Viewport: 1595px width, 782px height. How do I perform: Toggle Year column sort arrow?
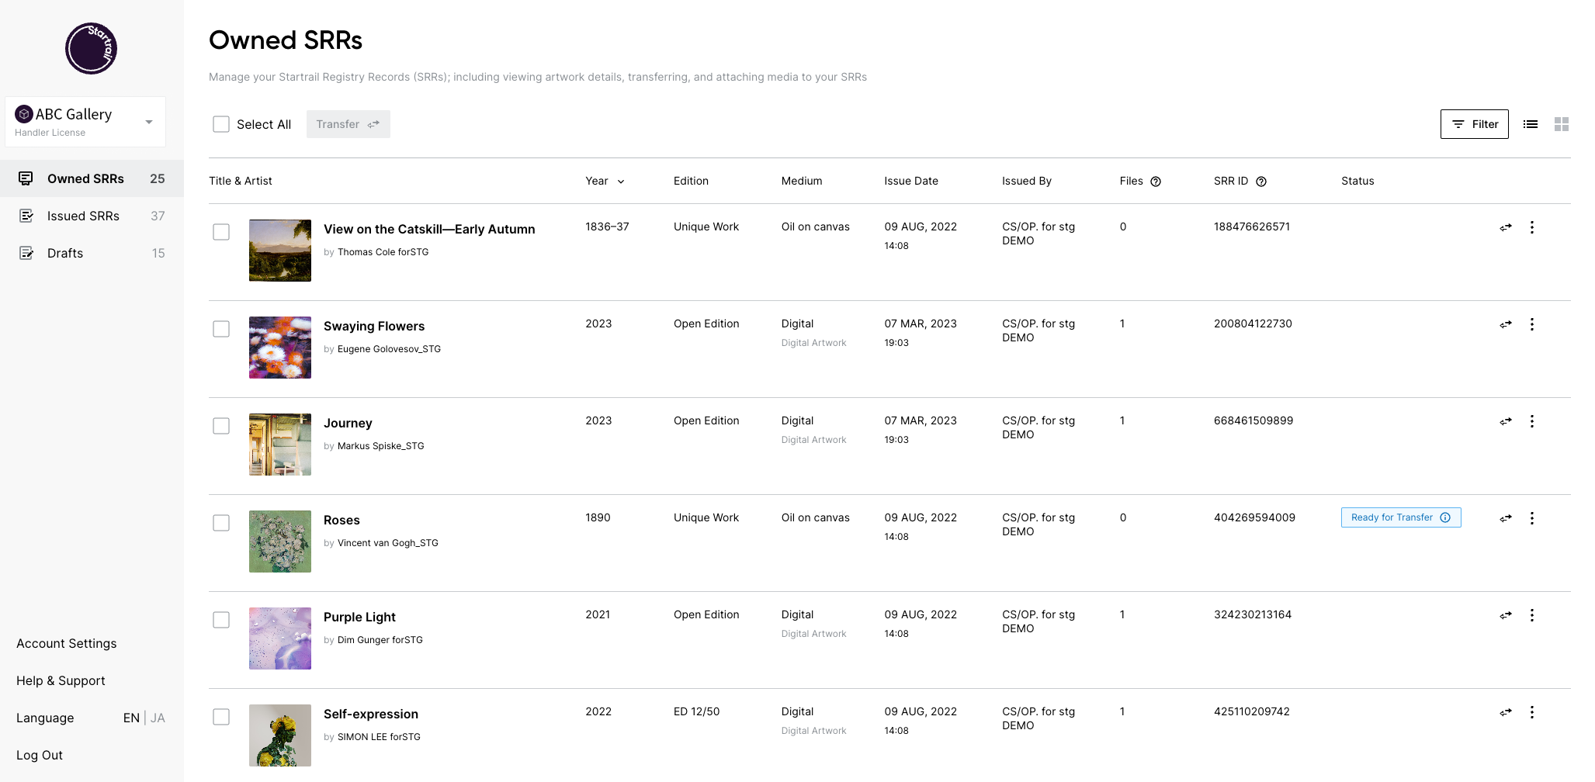pyautogui.click(x=621, y=182)
